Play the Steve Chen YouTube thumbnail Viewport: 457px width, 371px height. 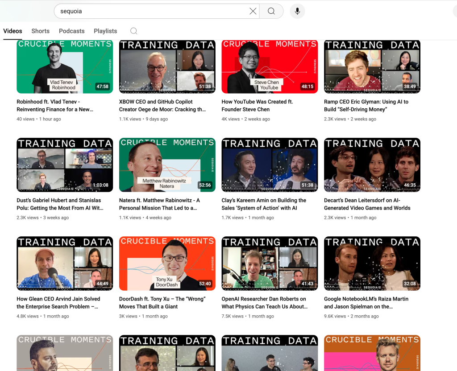click(270, 66)
